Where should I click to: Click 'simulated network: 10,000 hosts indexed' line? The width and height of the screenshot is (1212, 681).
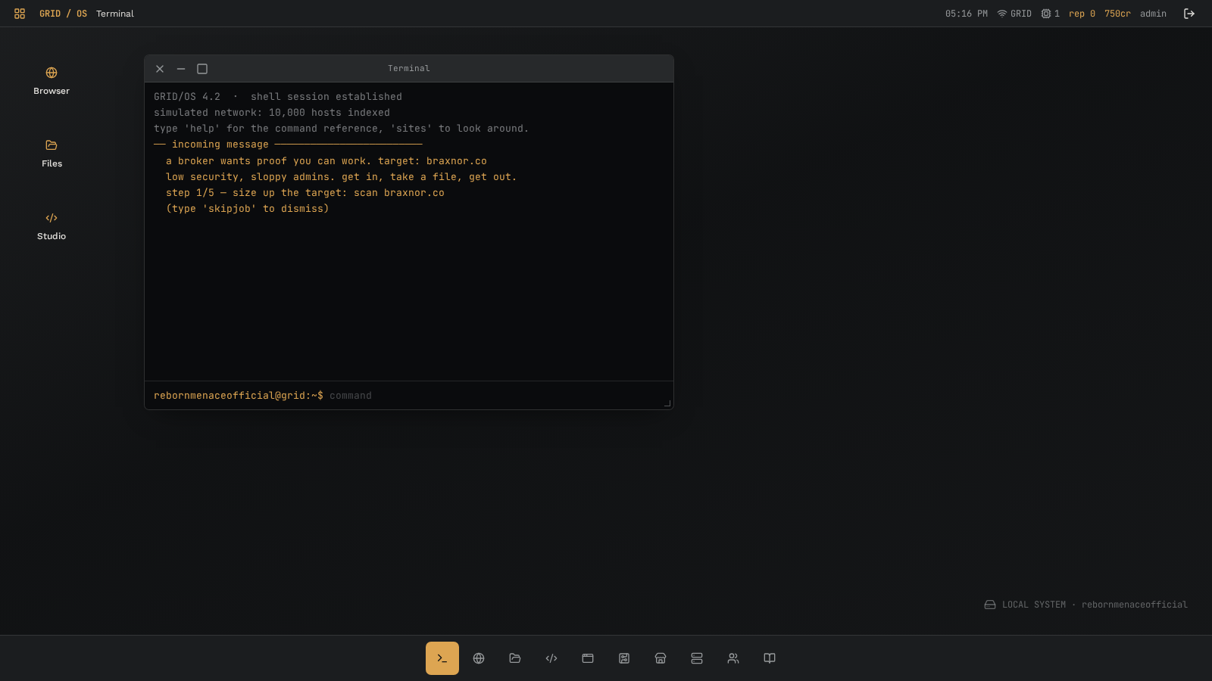tap(272, 113)
